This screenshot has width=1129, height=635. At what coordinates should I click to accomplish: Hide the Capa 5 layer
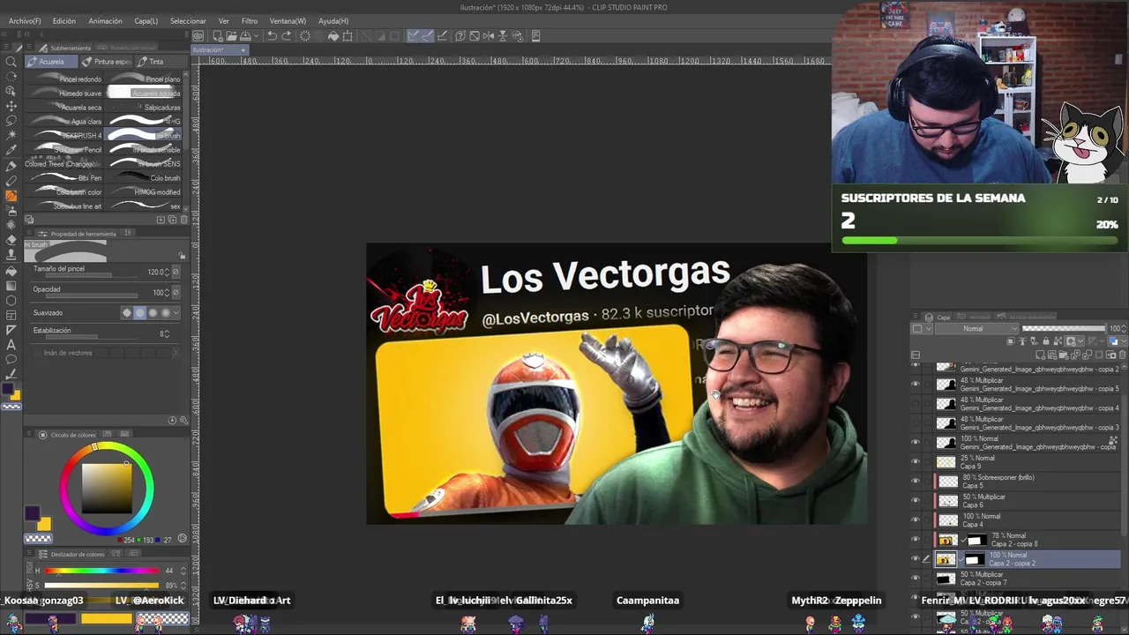(915, 482)
